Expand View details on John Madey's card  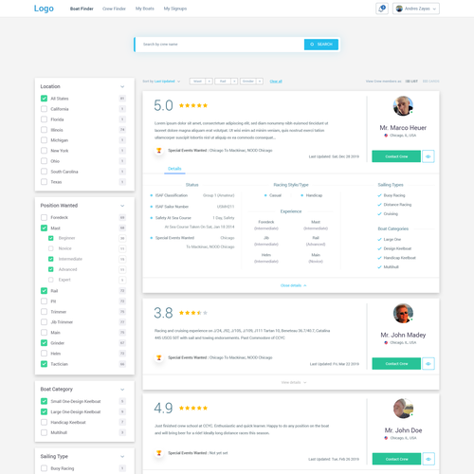[x=294, y=382]
